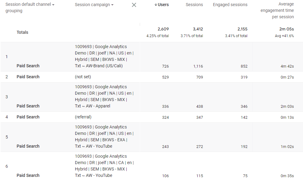Remove the Session campaign secondary dimension

click(x=134, y=5)
